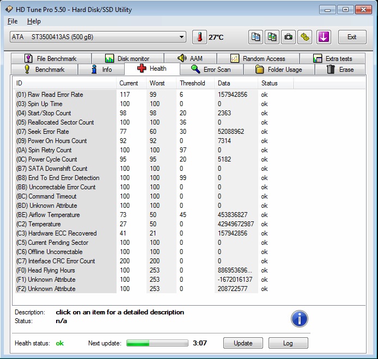Open the AAM tab
Image resolution: width=378 pixels, height=359 pixels.
click(191, 59)
